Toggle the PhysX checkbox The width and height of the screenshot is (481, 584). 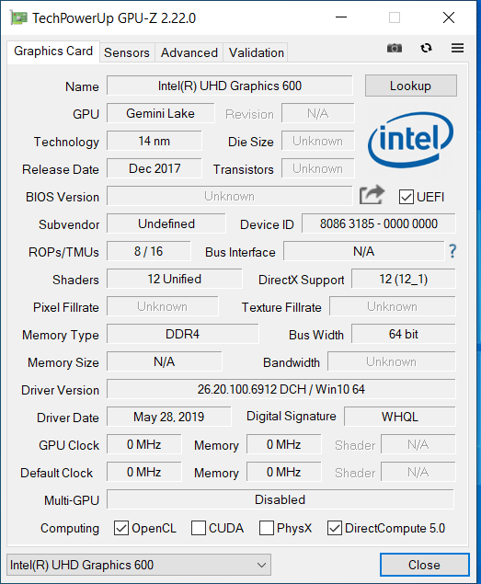tap(266, 528)
